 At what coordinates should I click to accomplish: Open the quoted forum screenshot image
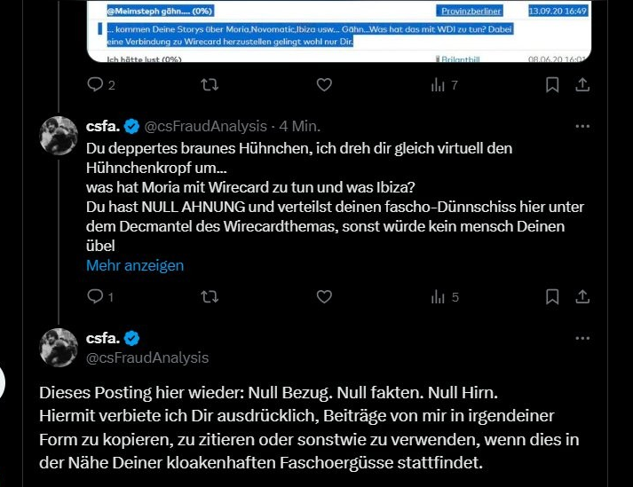coord(342,31)
